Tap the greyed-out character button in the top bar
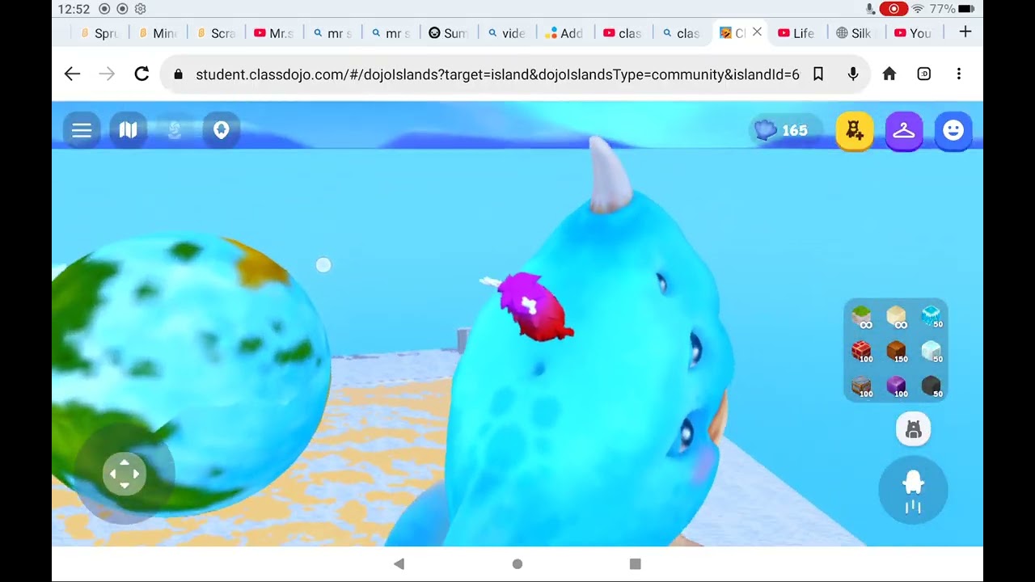The width and height of the screenshot is (1035, 582). tap(175, 130)
